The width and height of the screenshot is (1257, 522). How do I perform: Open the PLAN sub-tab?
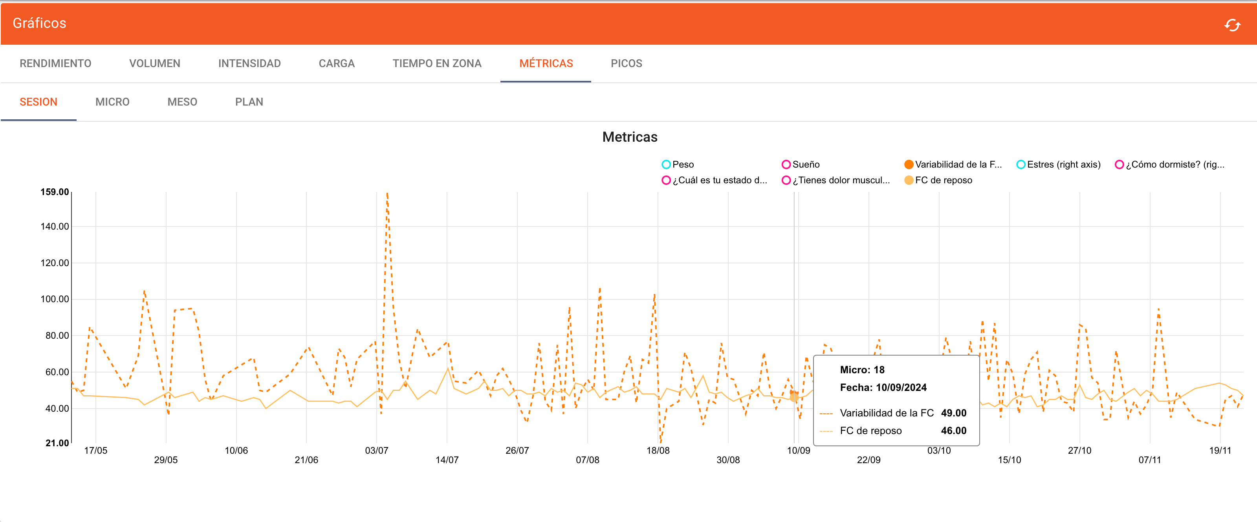coord(249,102)
